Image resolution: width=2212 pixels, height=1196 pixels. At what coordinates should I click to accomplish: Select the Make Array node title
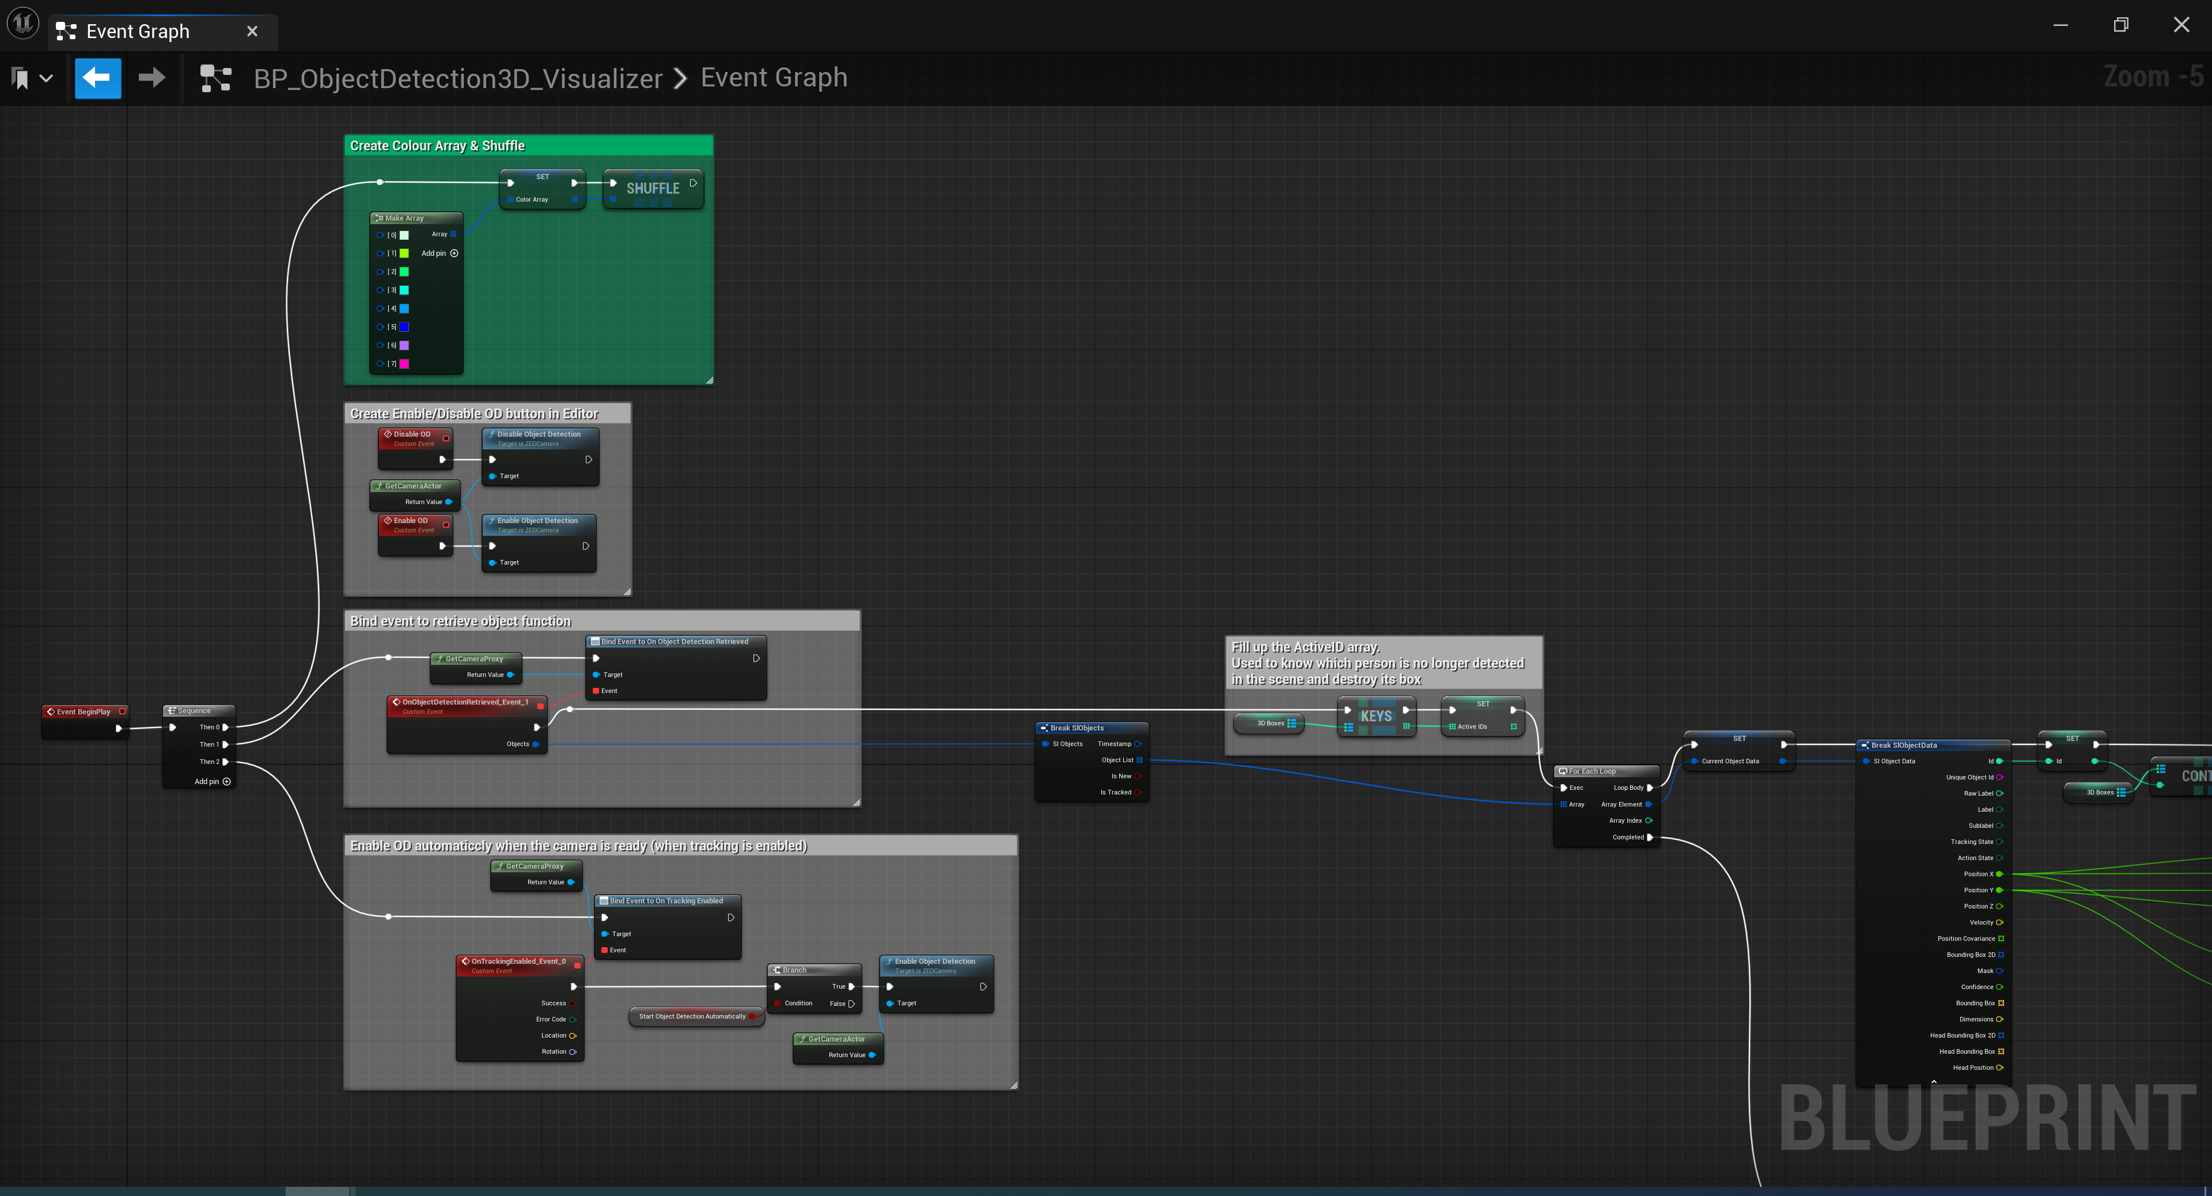tap(416, 218)
